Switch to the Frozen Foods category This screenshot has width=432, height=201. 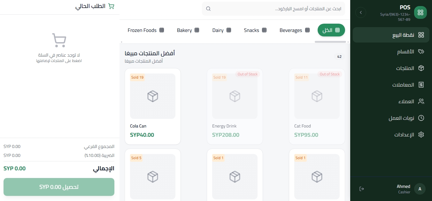click(x=146, y=30)
